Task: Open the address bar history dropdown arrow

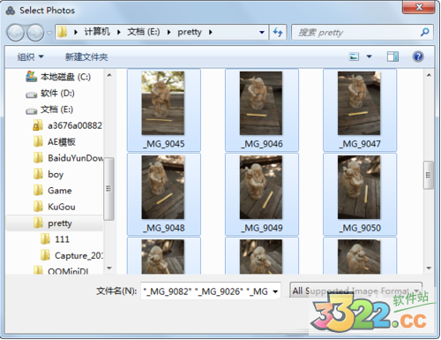Action: point(262,32)
